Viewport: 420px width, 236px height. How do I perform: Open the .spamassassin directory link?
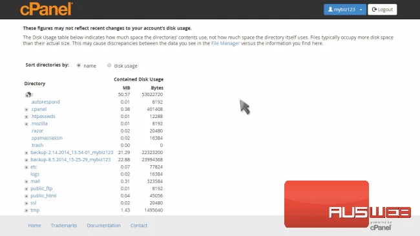pos(47,138)
